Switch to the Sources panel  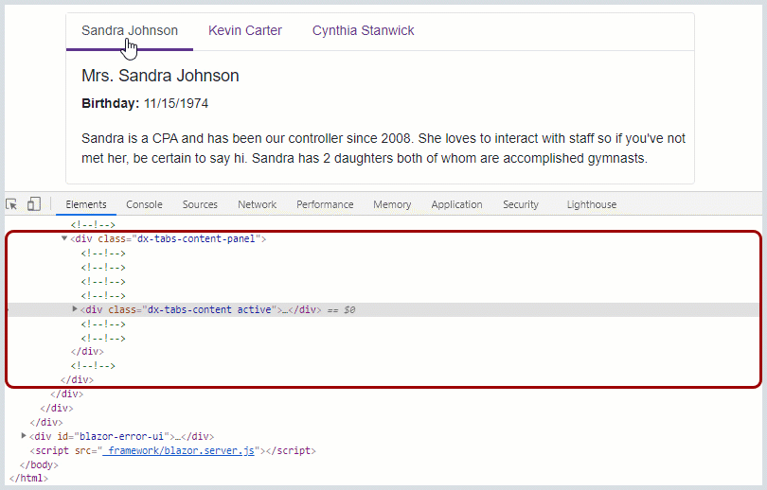click(x=200, y=204)
